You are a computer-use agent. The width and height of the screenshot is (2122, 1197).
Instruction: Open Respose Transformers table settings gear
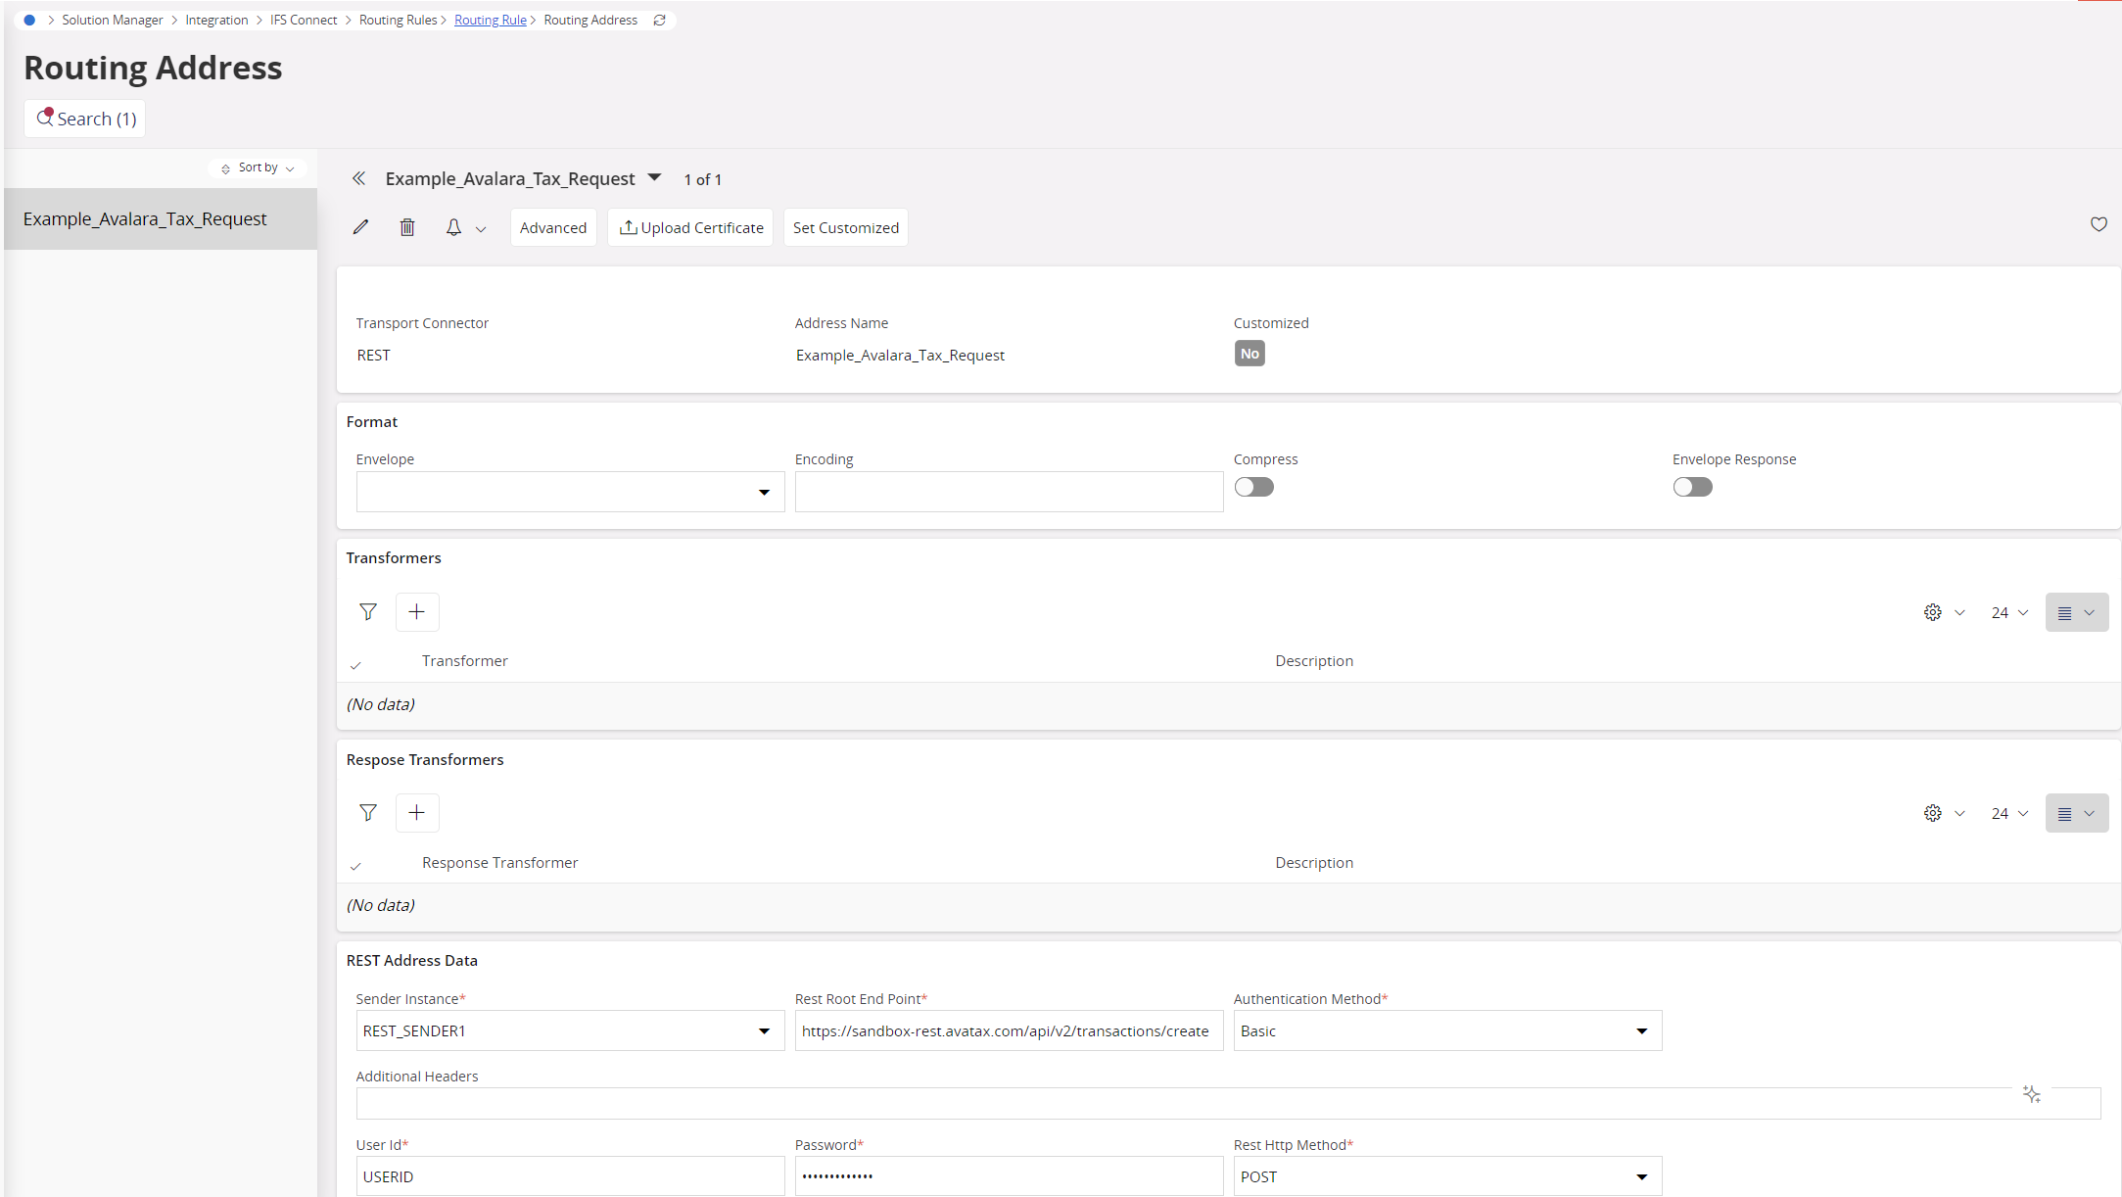pos(1933,813)
